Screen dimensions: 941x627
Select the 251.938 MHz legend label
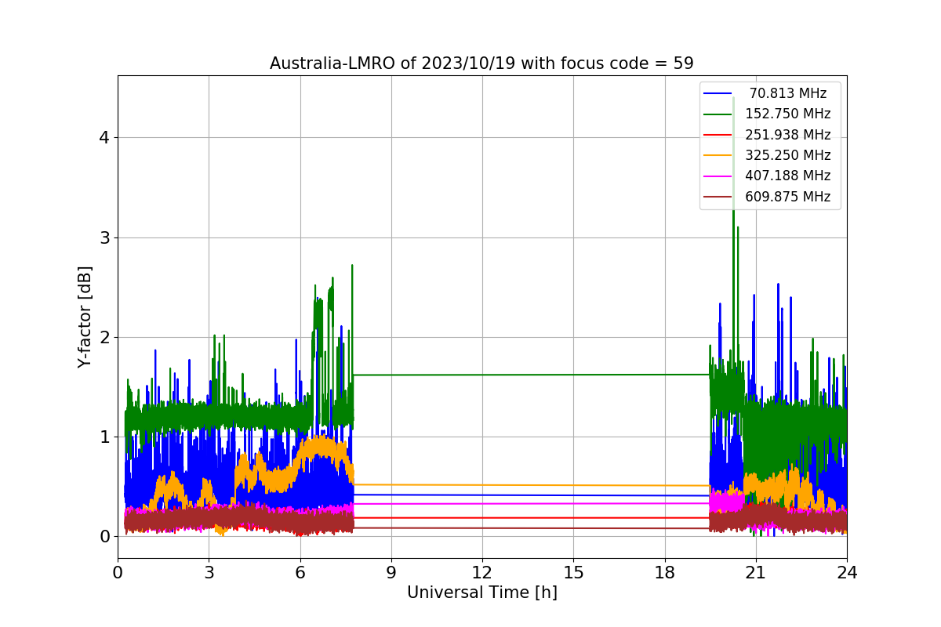tap(788, 135)
